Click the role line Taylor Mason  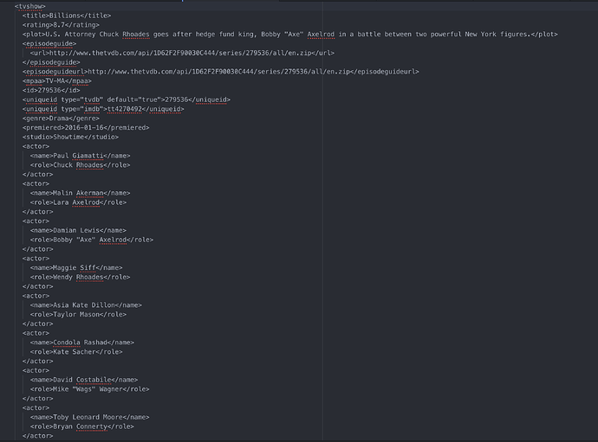click(78, 314)
